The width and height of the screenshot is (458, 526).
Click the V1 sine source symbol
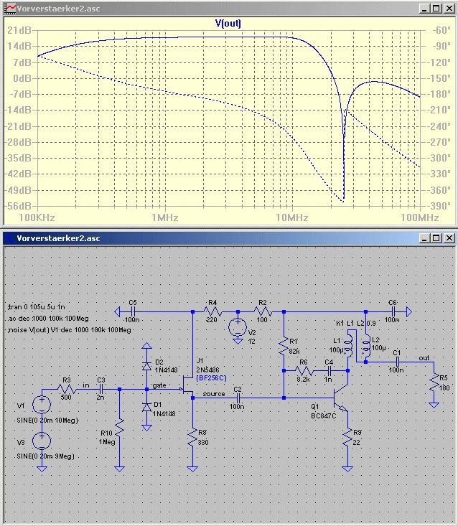click(42, 405)
